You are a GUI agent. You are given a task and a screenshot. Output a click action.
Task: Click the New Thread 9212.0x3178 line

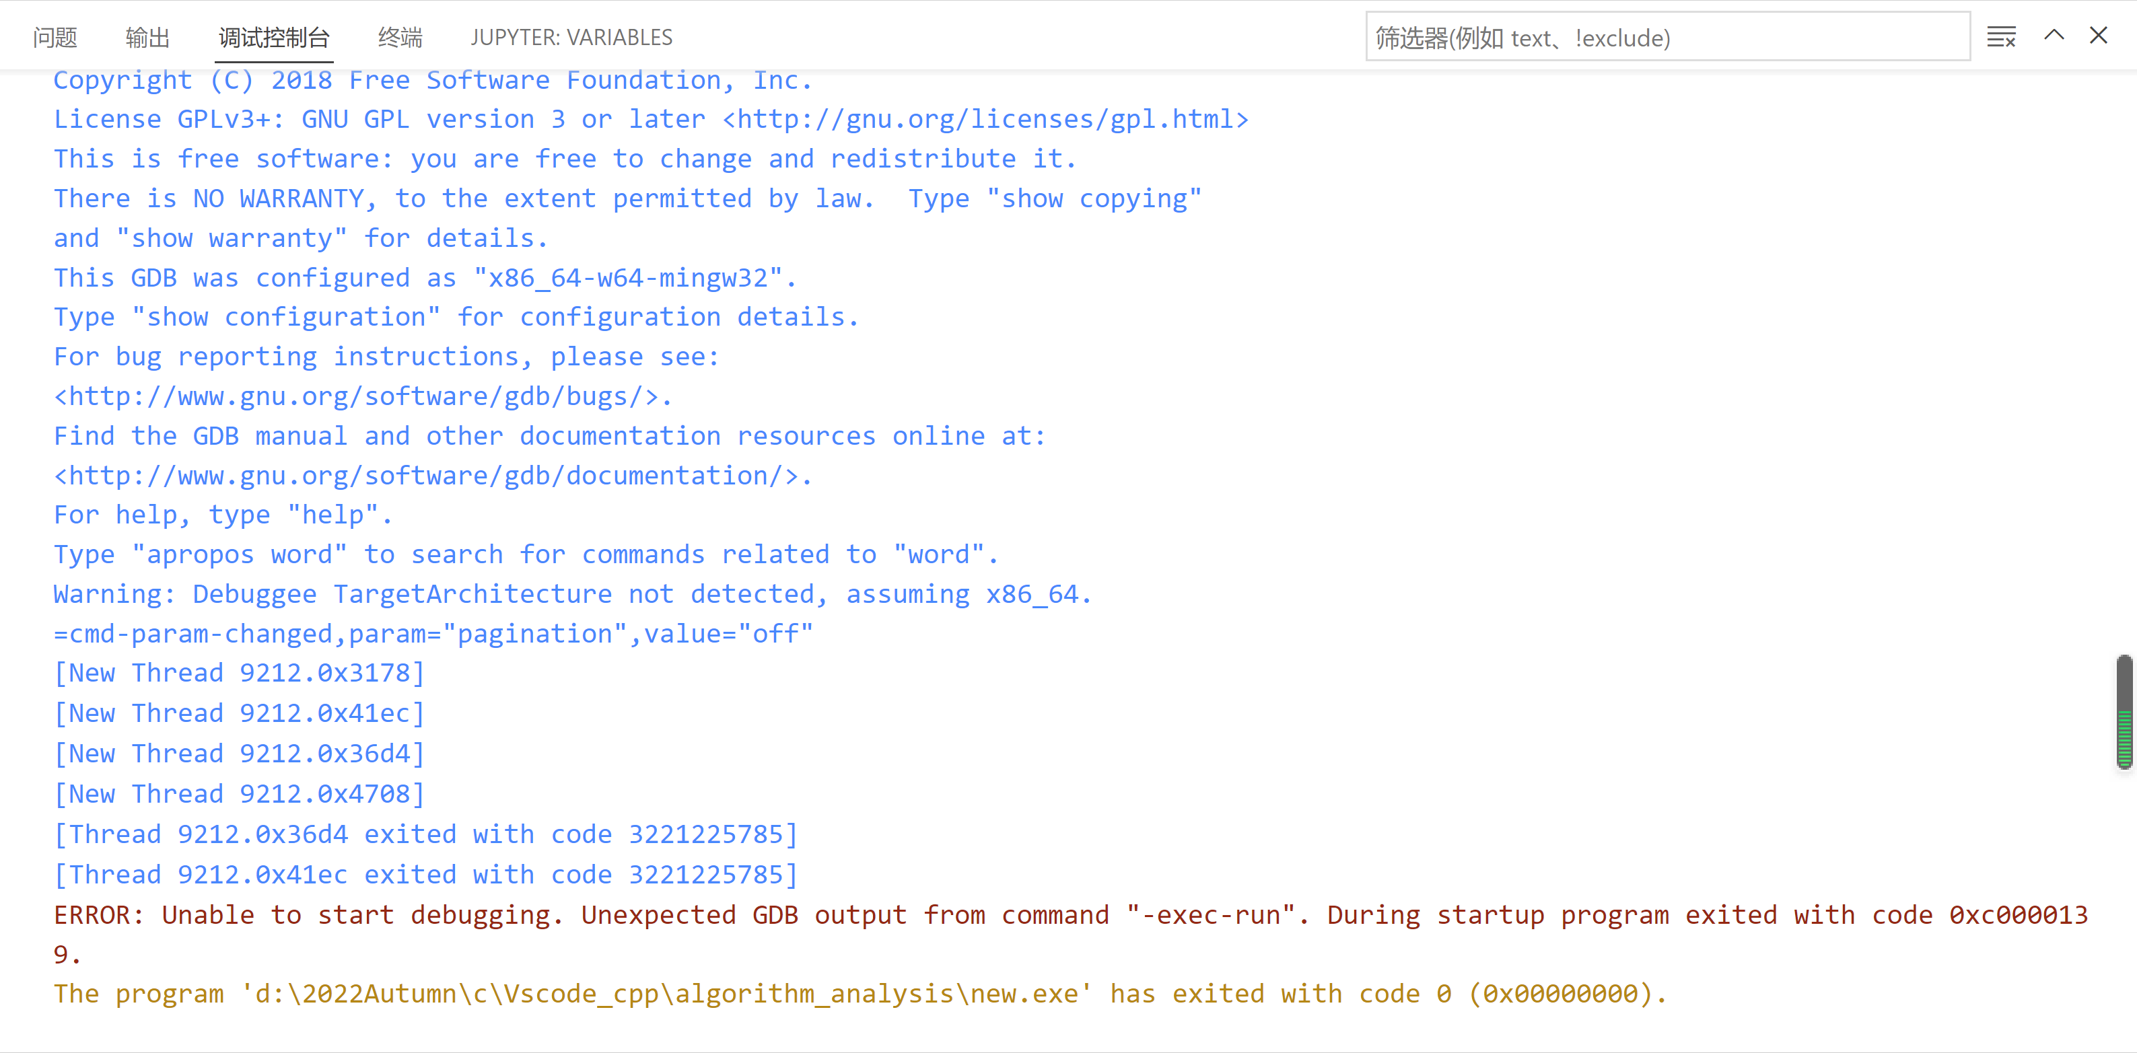pos(239,674)
